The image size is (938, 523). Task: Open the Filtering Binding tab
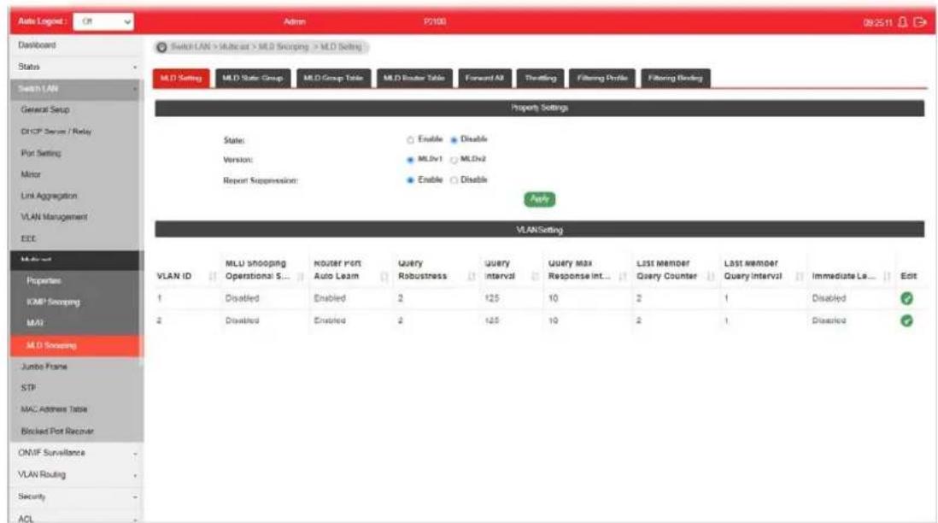click(x=676, y=79)
